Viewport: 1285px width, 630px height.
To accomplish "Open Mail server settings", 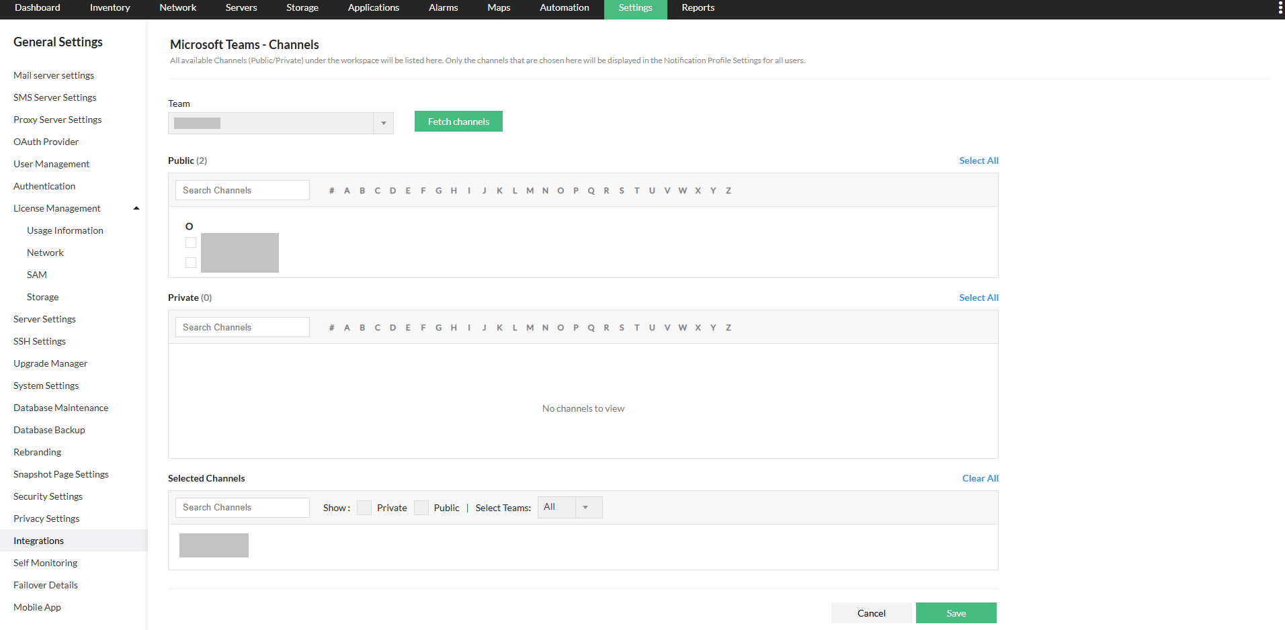I will (54, 75).
